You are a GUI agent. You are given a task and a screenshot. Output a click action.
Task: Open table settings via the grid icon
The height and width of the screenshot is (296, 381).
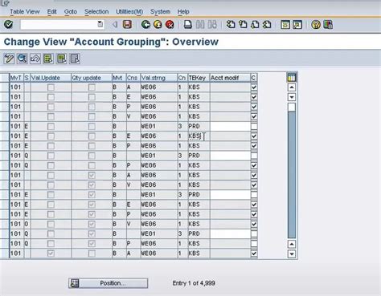coord(292,78)
